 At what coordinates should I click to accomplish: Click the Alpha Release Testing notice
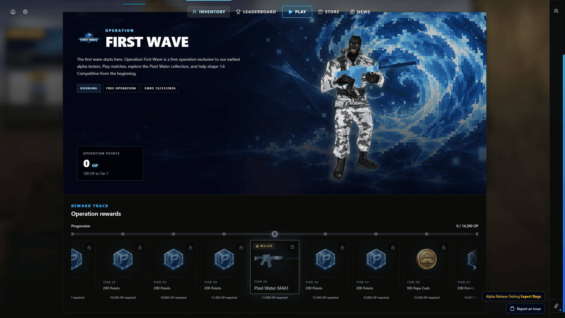tap(513, 296)
